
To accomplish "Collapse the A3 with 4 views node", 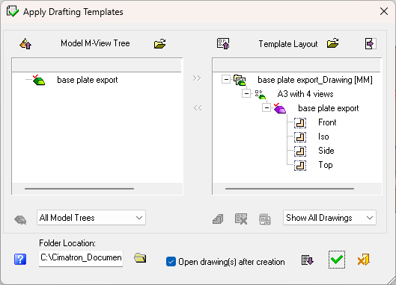I will click(246, 94).
